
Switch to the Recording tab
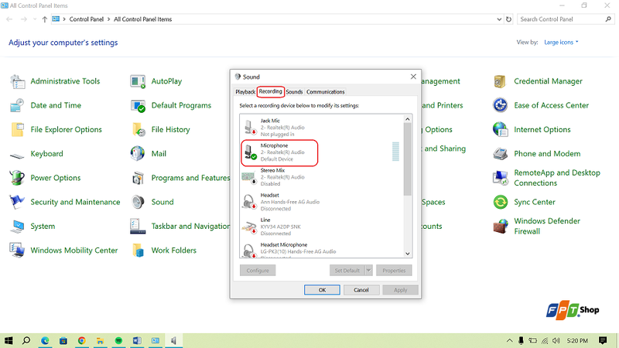pyautogui.click(x=270, y=91)
